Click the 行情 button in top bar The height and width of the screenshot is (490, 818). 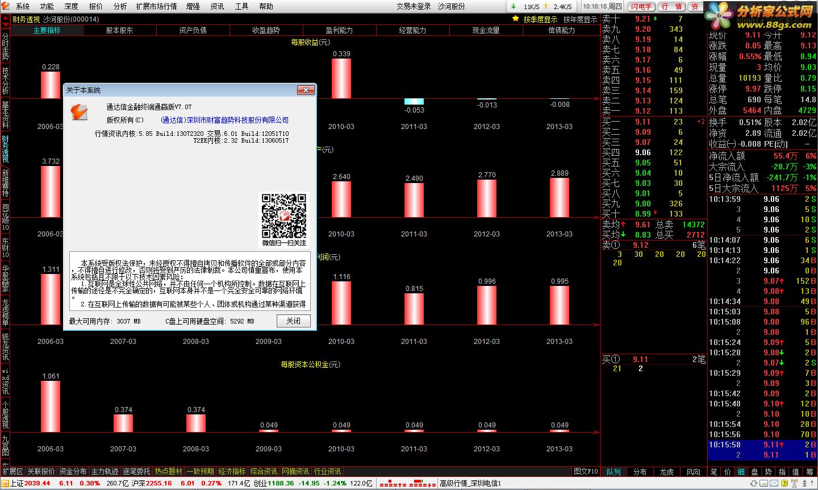[x=672, y=6]
